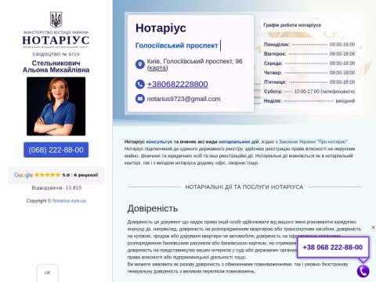Screen dimensions: 376x282
Task: Click the five yellow rating stars
Action: pyautogui.click(x=47, y=175)
